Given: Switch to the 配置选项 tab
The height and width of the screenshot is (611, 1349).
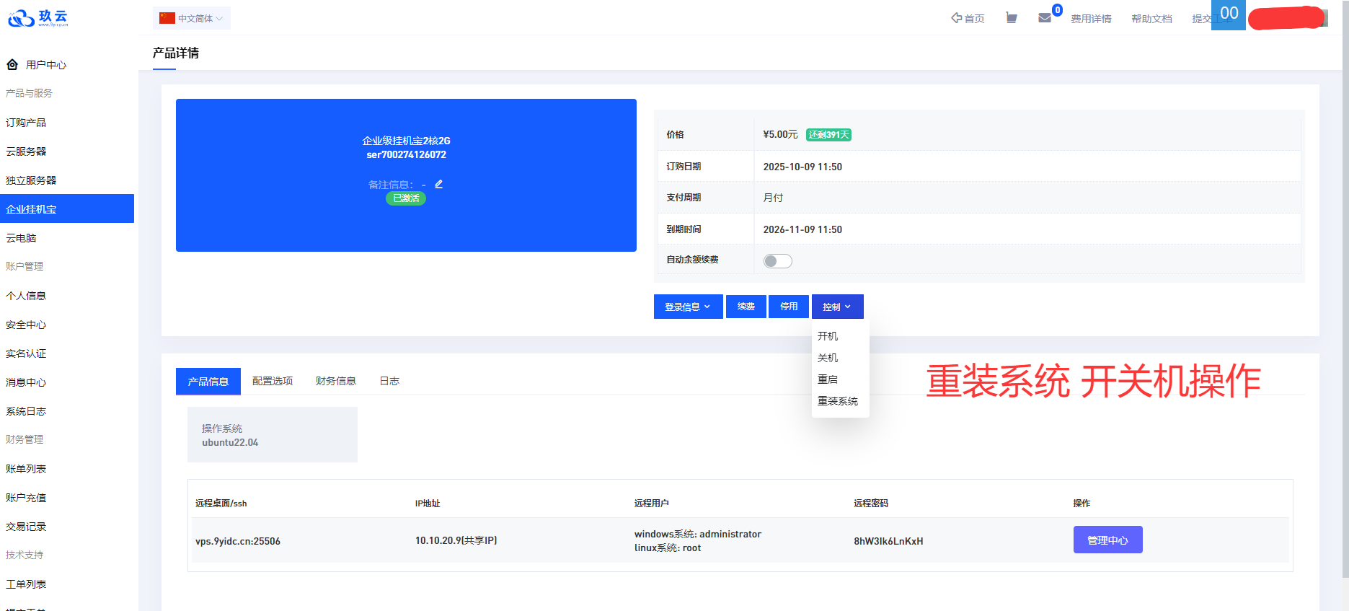Looking at the screenshot, I should point(273,381).
